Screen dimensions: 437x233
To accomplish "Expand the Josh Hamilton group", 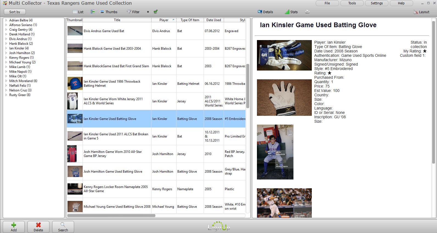I will tap(6, 53).
